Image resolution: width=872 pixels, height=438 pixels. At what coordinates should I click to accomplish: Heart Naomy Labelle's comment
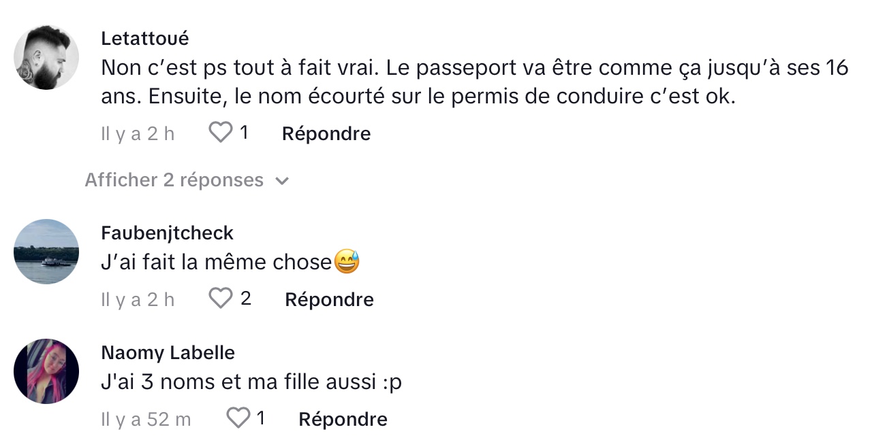(238, 418)
